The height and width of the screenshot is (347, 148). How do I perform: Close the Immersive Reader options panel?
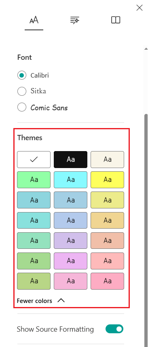point(140,8)
